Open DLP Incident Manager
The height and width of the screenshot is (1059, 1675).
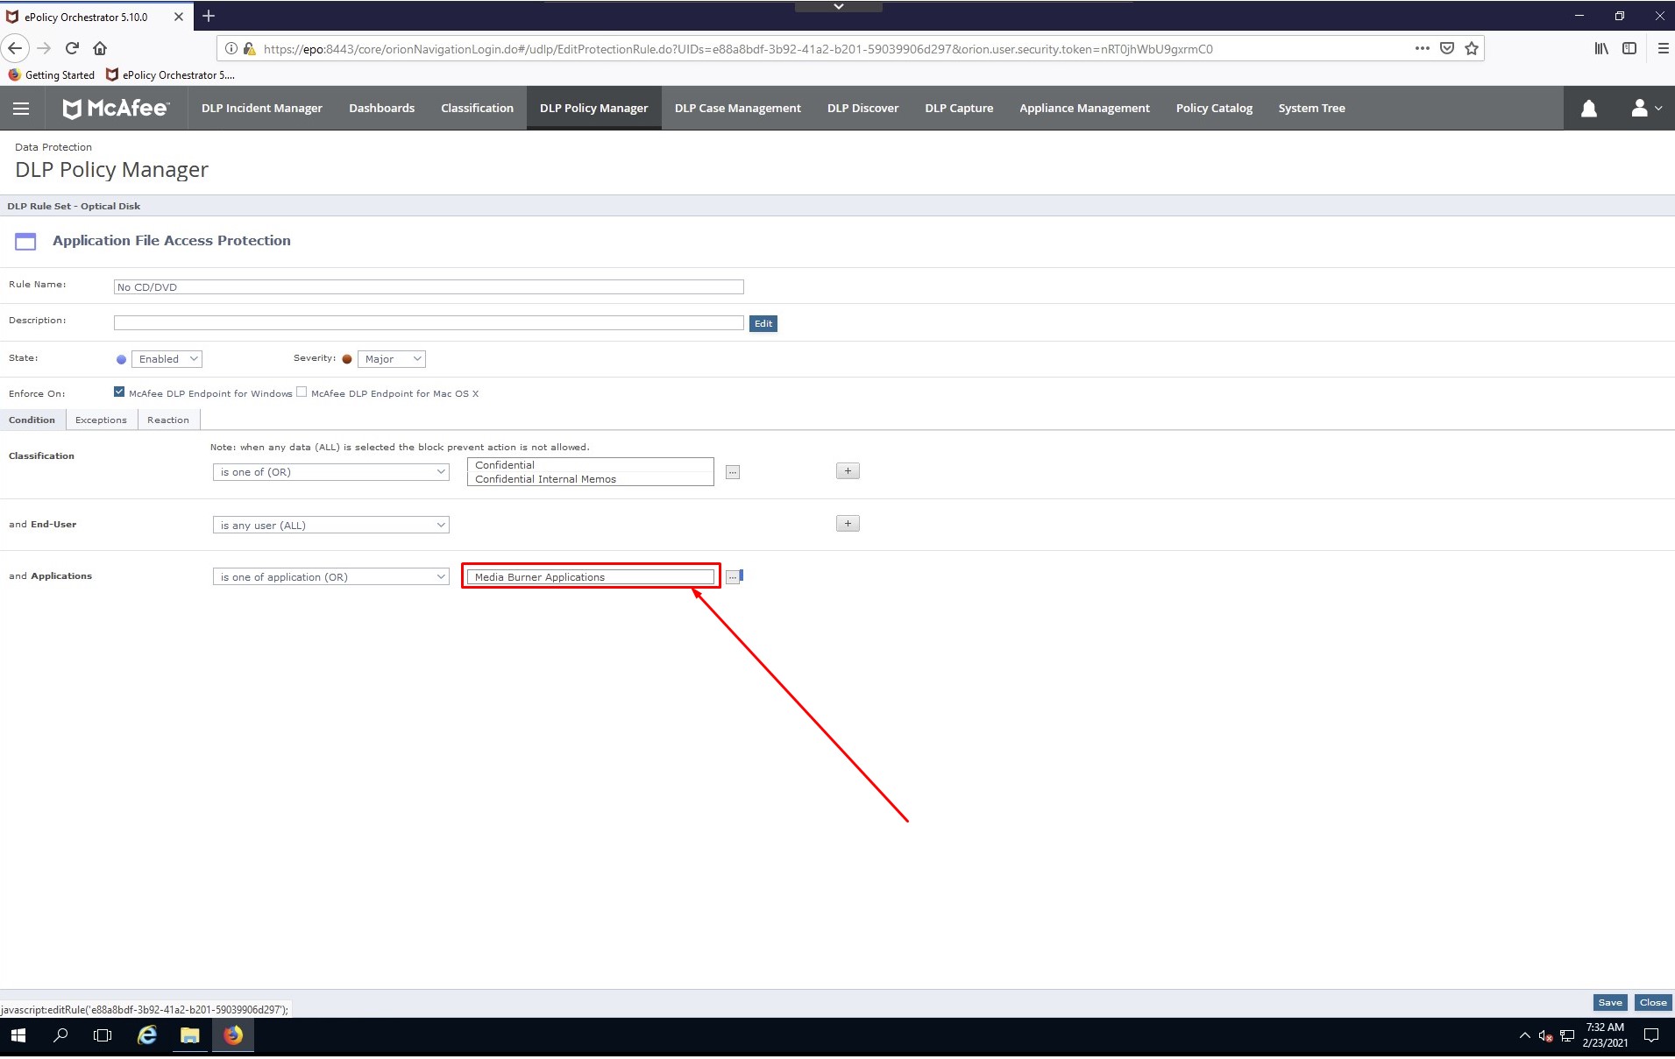tap(262, 108)
